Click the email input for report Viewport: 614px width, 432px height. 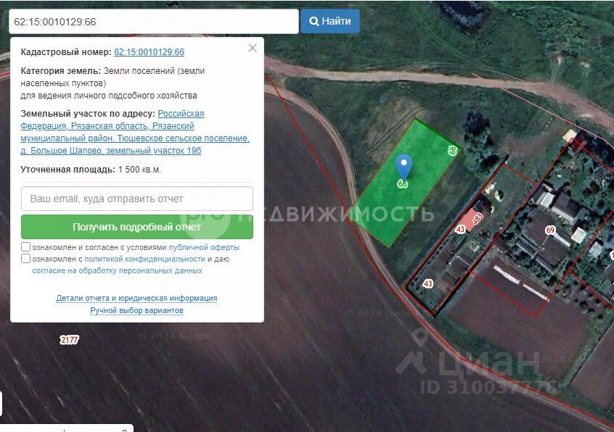(137, 199)
